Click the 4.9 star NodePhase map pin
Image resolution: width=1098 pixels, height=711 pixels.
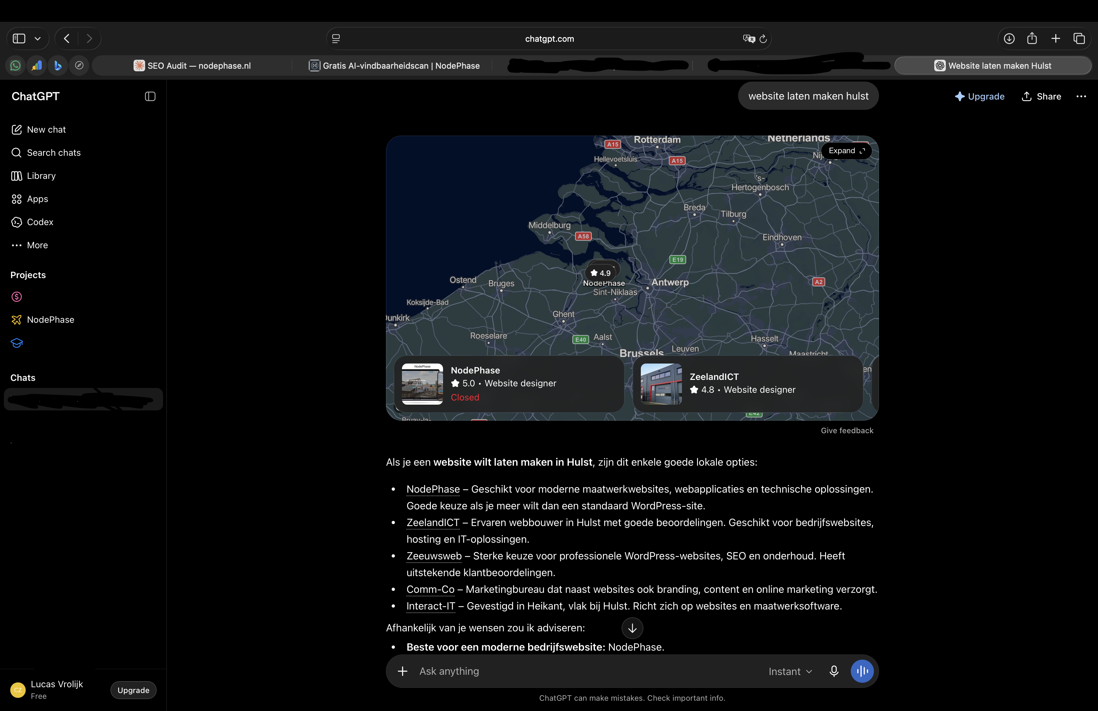click(601, 273)
